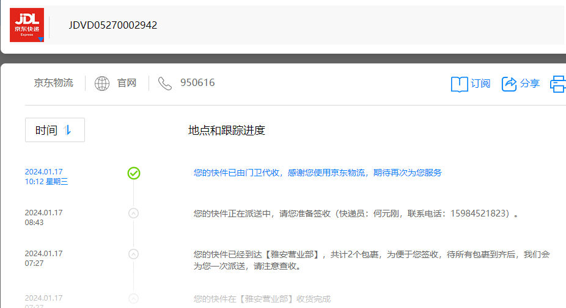Open the JDL 京东快递 courier logo dropdown

point(27,25)
